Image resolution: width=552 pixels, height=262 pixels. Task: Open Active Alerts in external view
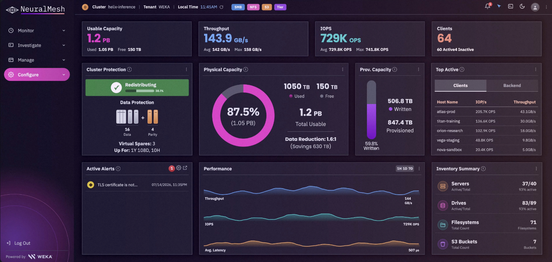point(185,168)
